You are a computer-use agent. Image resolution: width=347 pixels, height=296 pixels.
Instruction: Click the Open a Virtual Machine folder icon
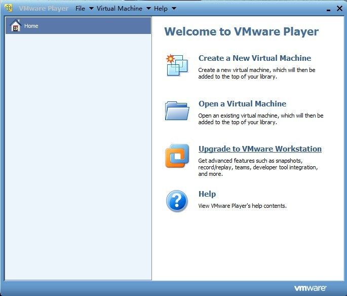pyautogui.click(x=177, y=110)
